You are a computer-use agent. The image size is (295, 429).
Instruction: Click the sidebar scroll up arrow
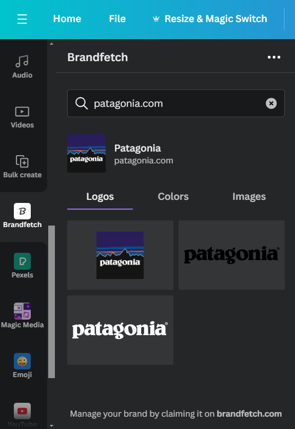[x=52, y=44]
